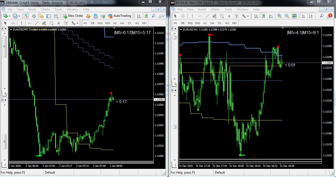Open Insert menu in XM window
Viewport: 336px width, 177px height.
(202, 9)
